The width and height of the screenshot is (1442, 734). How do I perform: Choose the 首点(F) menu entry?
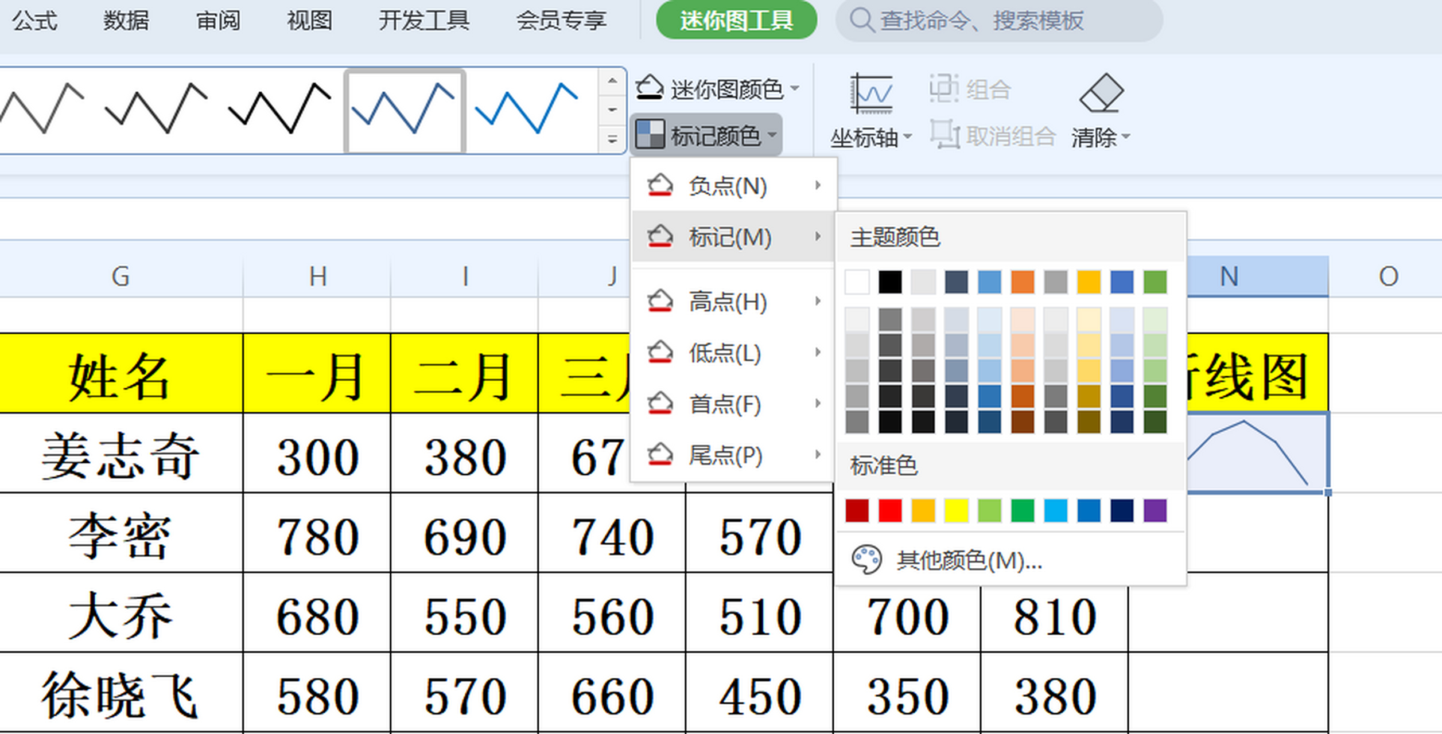[733, 403]
